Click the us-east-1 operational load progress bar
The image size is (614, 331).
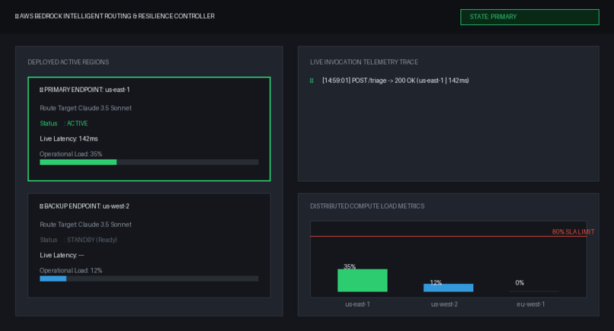149,162
